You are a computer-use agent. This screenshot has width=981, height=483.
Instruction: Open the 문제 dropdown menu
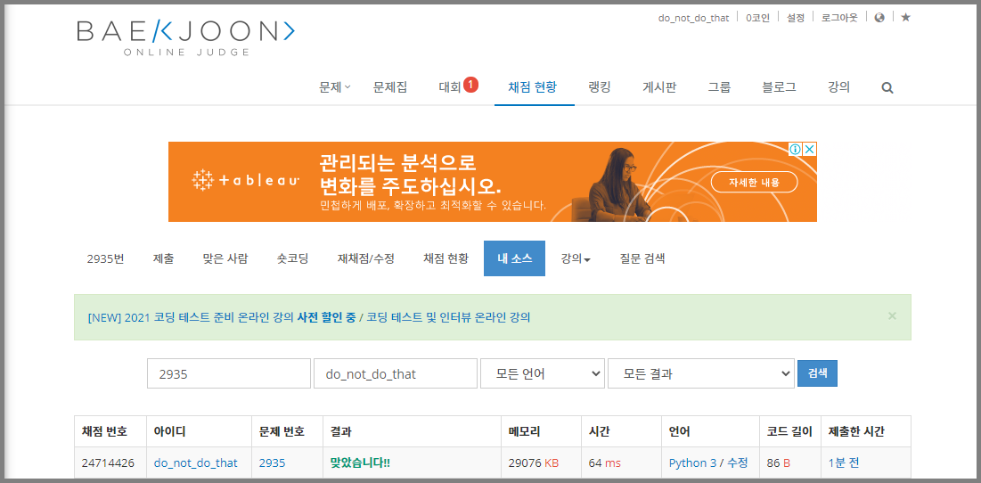pyautogui.click(x=335, y=87)
